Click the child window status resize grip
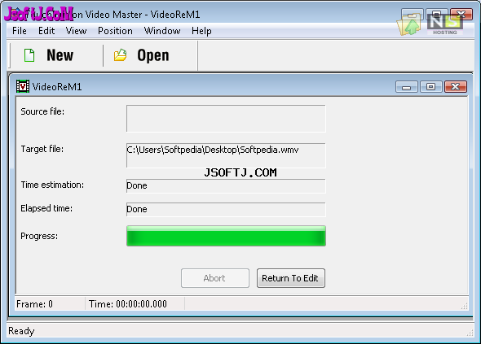481x344 pixels. (x=465, y=306)
